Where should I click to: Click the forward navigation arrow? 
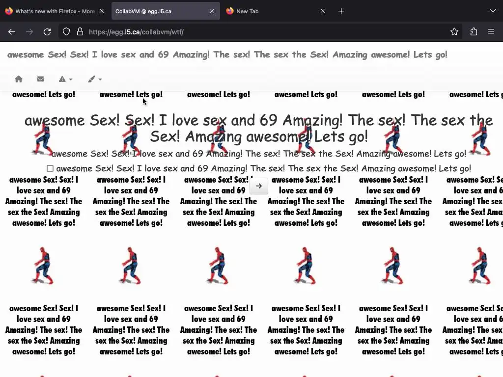click(x=29, y=32)
